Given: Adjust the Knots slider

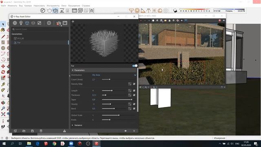Looking at the screenshot, I should (110, 120).
